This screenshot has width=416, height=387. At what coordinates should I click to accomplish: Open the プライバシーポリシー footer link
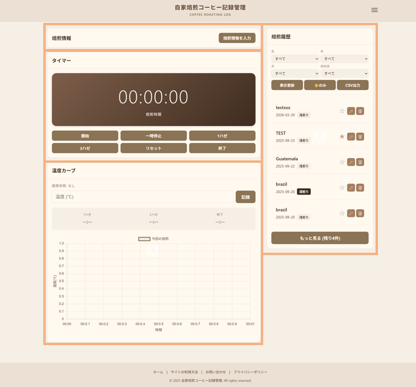tap(250, 372)
